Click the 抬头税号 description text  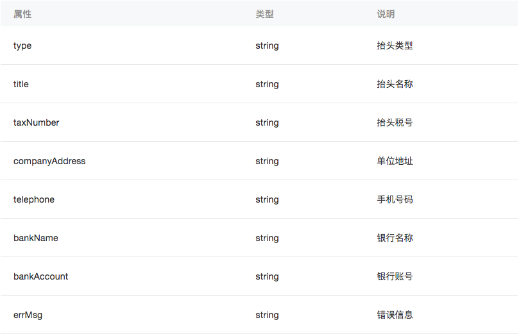click(x=395, y=122)
